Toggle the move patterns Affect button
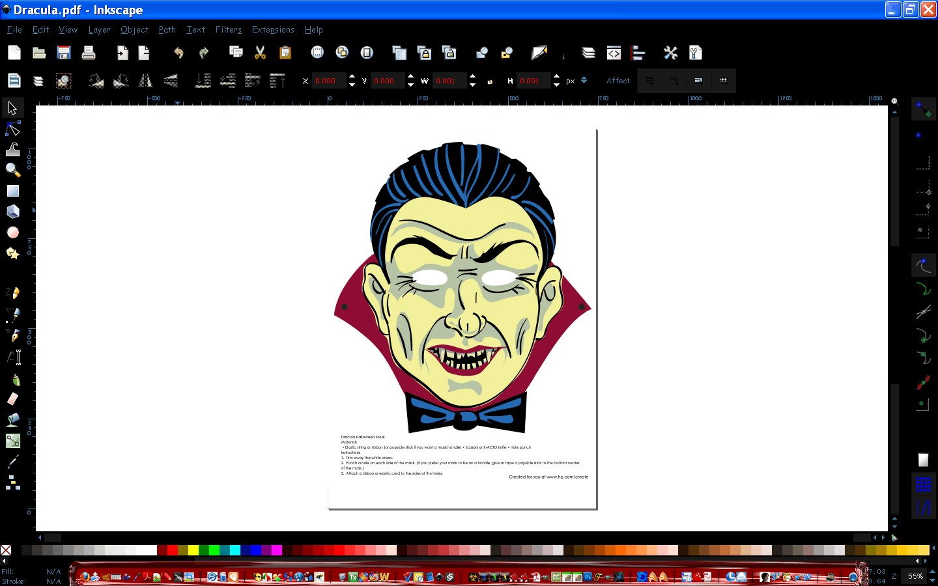 [723, 81]
